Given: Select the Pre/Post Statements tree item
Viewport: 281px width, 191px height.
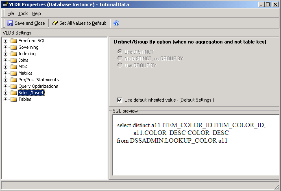Looking at the screenshot, I should tap(38, 80).
